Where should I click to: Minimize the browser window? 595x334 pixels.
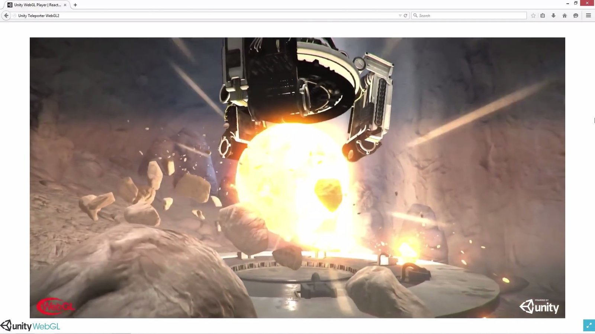tap(567, 3)
